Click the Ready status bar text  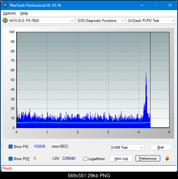[7, 168]
